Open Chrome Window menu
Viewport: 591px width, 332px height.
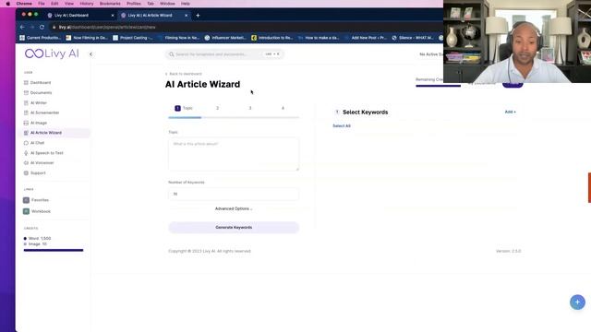coord(167,4)
